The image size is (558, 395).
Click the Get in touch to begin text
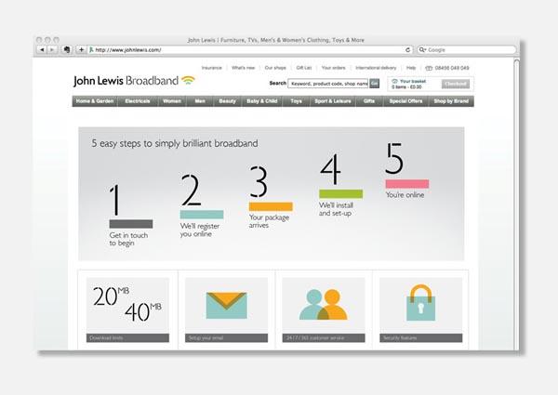128,239
